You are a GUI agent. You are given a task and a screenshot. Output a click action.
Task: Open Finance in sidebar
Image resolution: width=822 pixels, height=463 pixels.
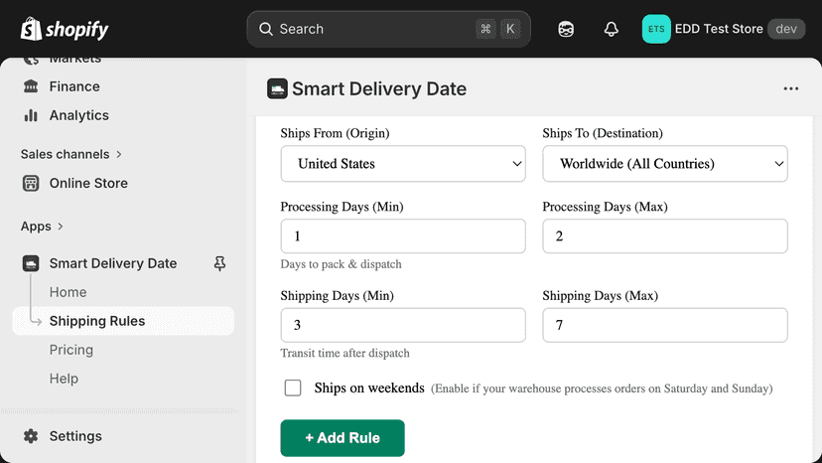tap(74, 86)
